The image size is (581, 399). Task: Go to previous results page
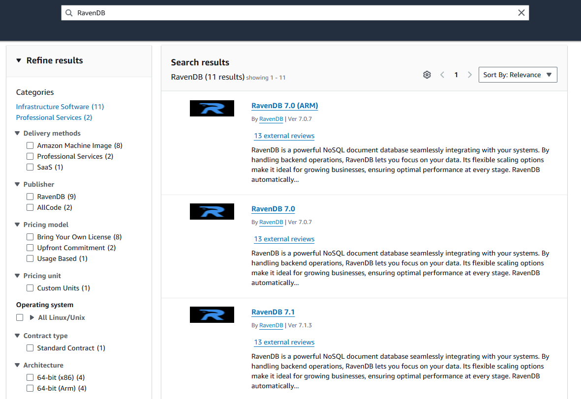pos(442,75)
